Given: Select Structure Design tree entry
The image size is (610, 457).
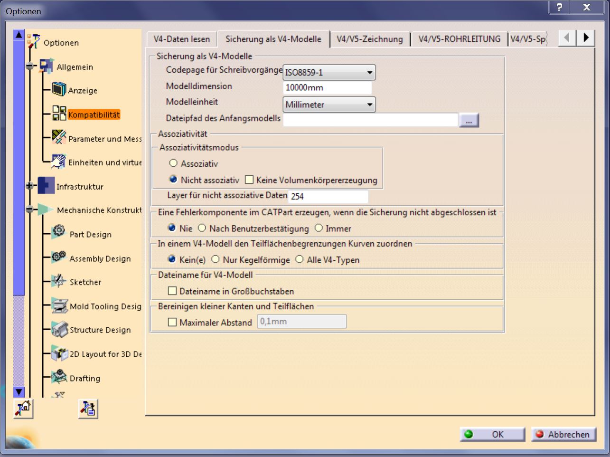Looking at the screenshot, I should [x=100, y=330].
